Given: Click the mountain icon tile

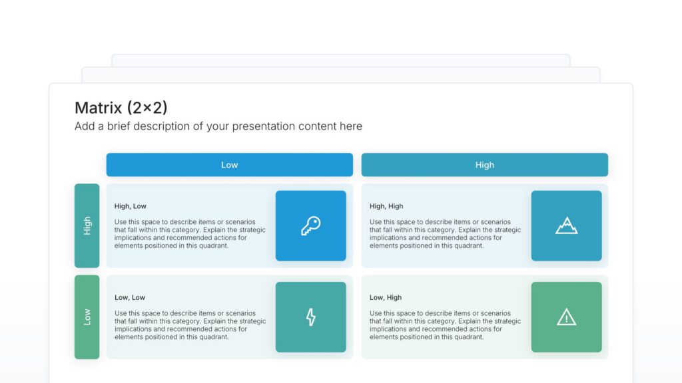Looking at the screenshot, I should click(566, 225).
